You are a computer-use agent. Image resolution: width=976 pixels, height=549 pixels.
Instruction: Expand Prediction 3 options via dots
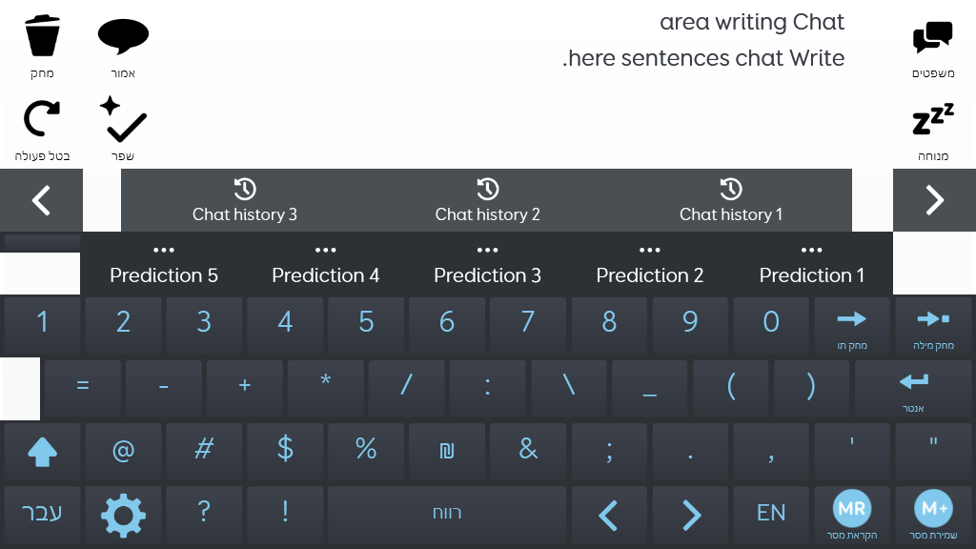pos(487,251)
